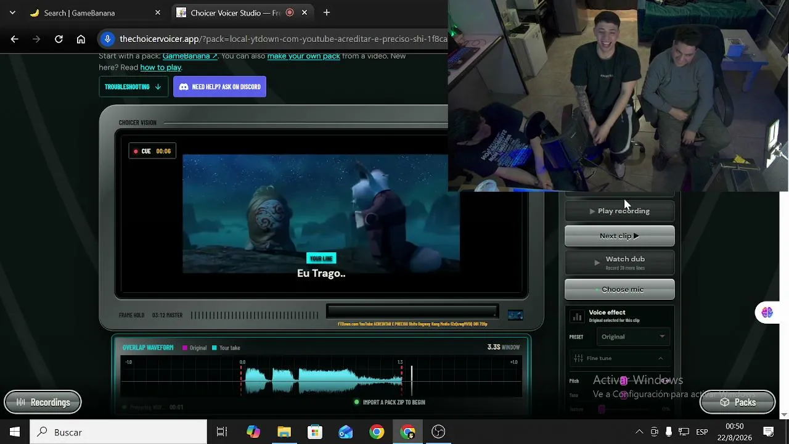Open the Windows Start menu

(15, 432)
